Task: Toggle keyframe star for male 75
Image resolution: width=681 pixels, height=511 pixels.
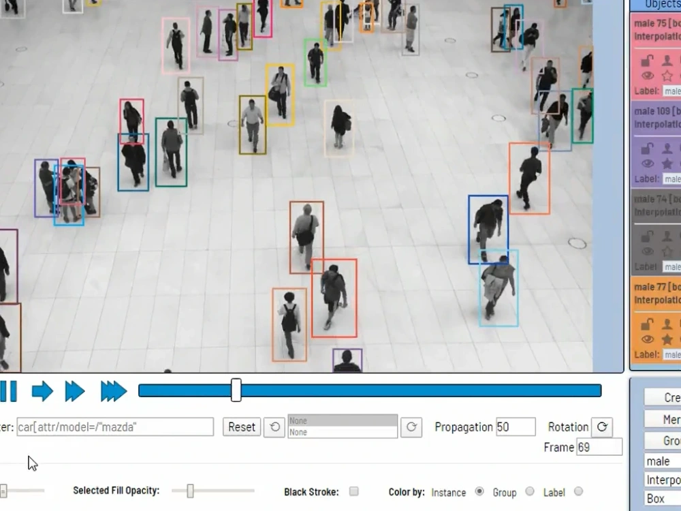Action: tap(667, 76)
